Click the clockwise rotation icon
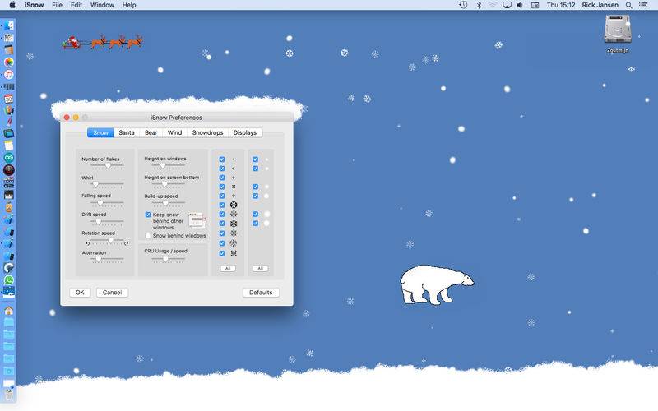658x411 pixels. [x=127, y=243]
